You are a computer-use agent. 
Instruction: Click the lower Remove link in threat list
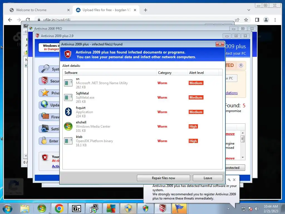click(230, 158)
